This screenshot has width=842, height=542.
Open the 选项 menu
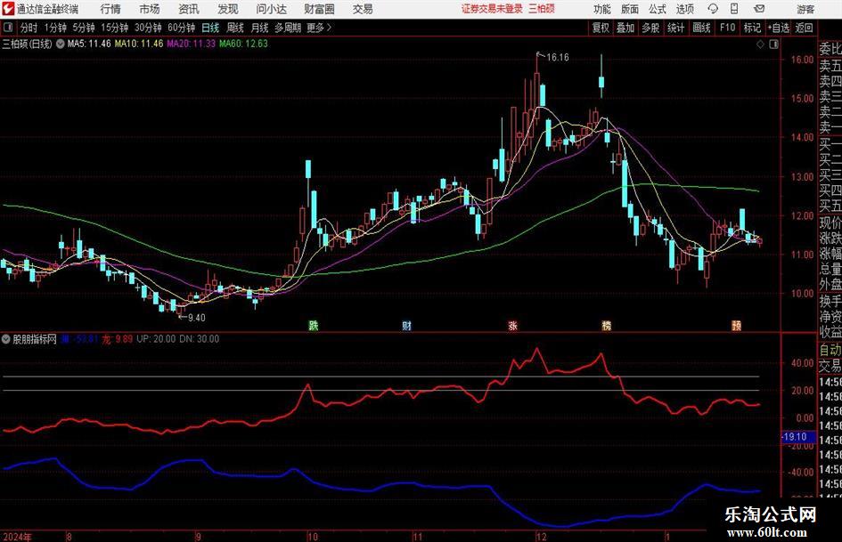(x=685, y=9)
